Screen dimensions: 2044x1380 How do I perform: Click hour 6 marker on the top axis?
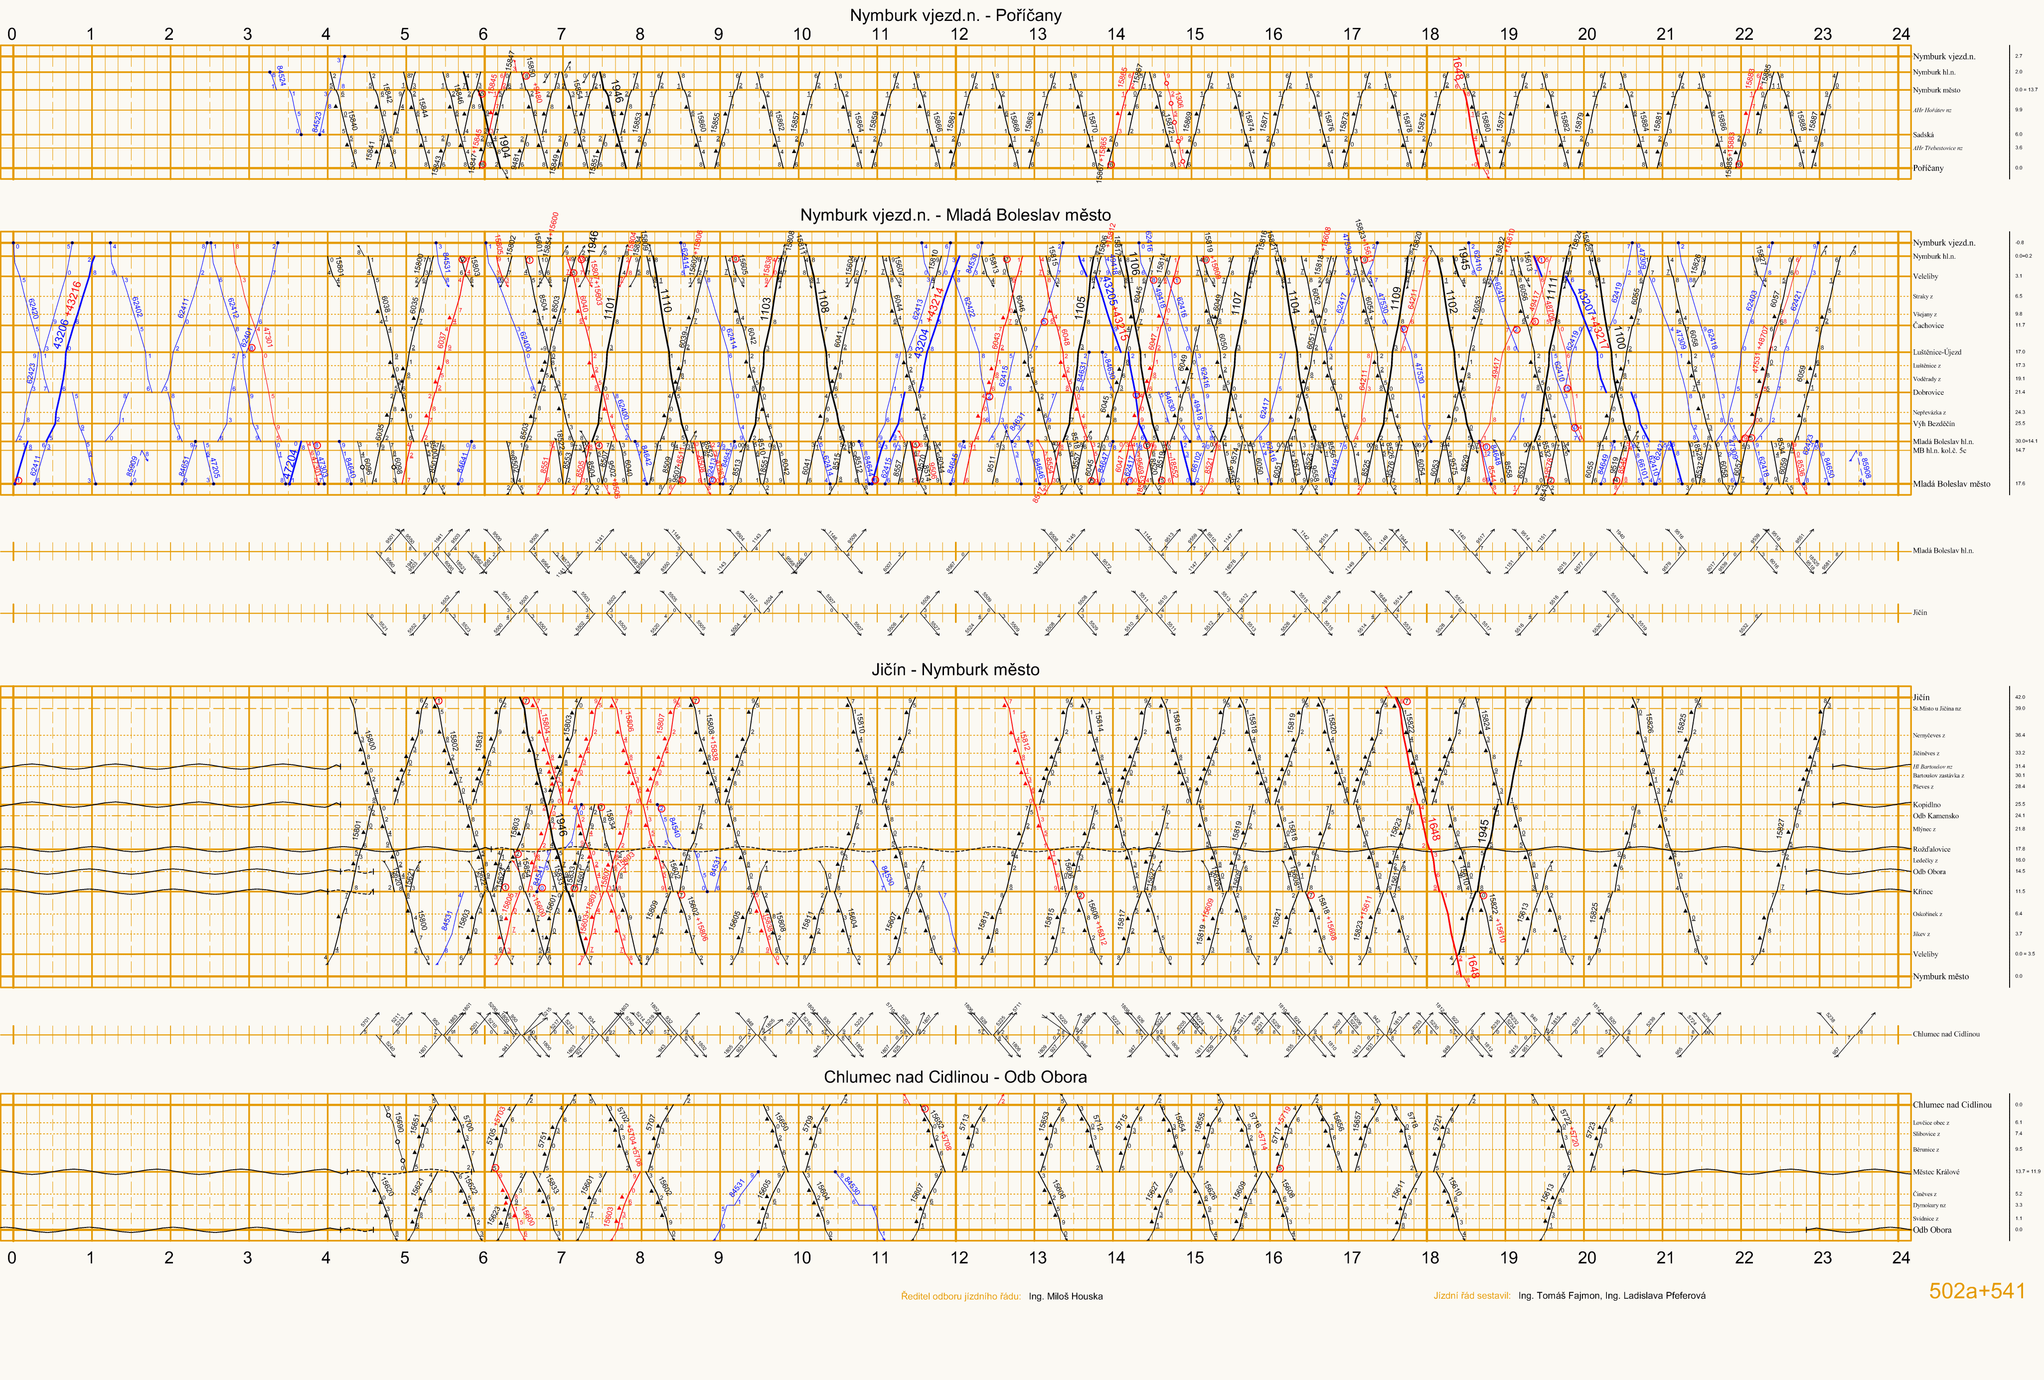click(x=483, y=34)
